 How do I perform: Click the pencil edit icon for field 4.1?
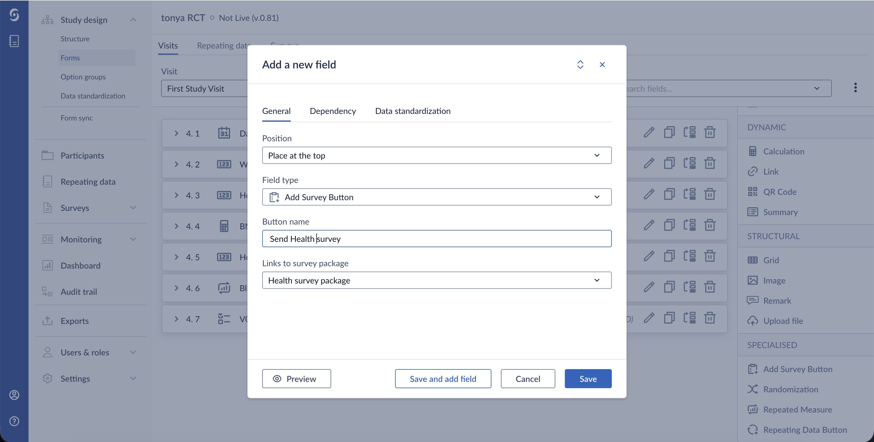pos(649,132)
